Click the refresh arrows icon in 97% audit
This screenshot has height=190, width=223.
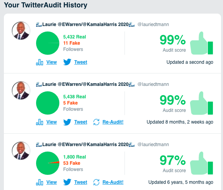[x=96, y=182]
